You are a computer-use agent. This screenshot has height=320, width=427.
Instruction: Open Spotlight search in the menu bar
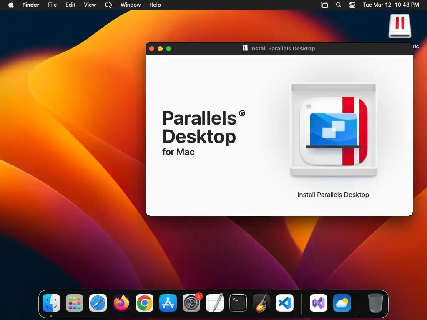[339, 5]
